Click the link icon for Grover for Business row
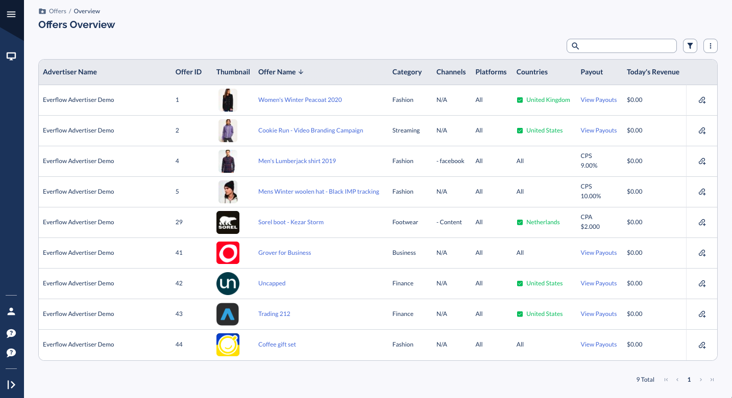 pos(702,253)
